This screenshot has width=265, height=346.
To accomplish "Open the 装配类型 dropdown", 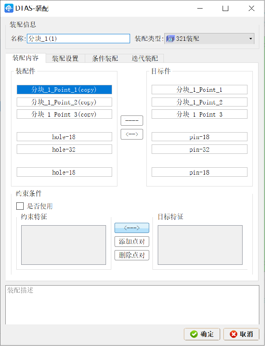I will 251,38.
